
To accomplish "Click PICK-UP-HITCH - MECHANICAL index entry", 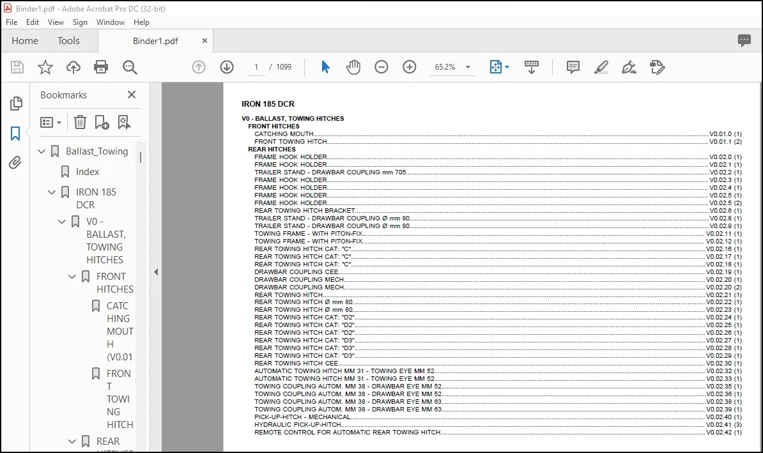I will 498,417.
